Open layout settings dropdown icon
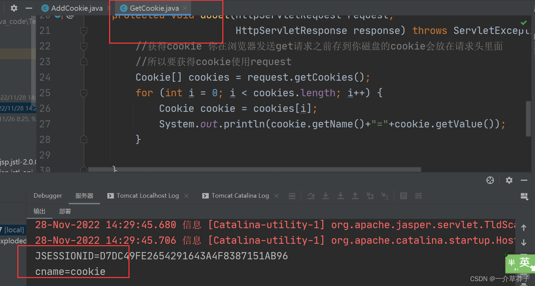The width and height of the screenshot is (535, 286). (524, 197)
